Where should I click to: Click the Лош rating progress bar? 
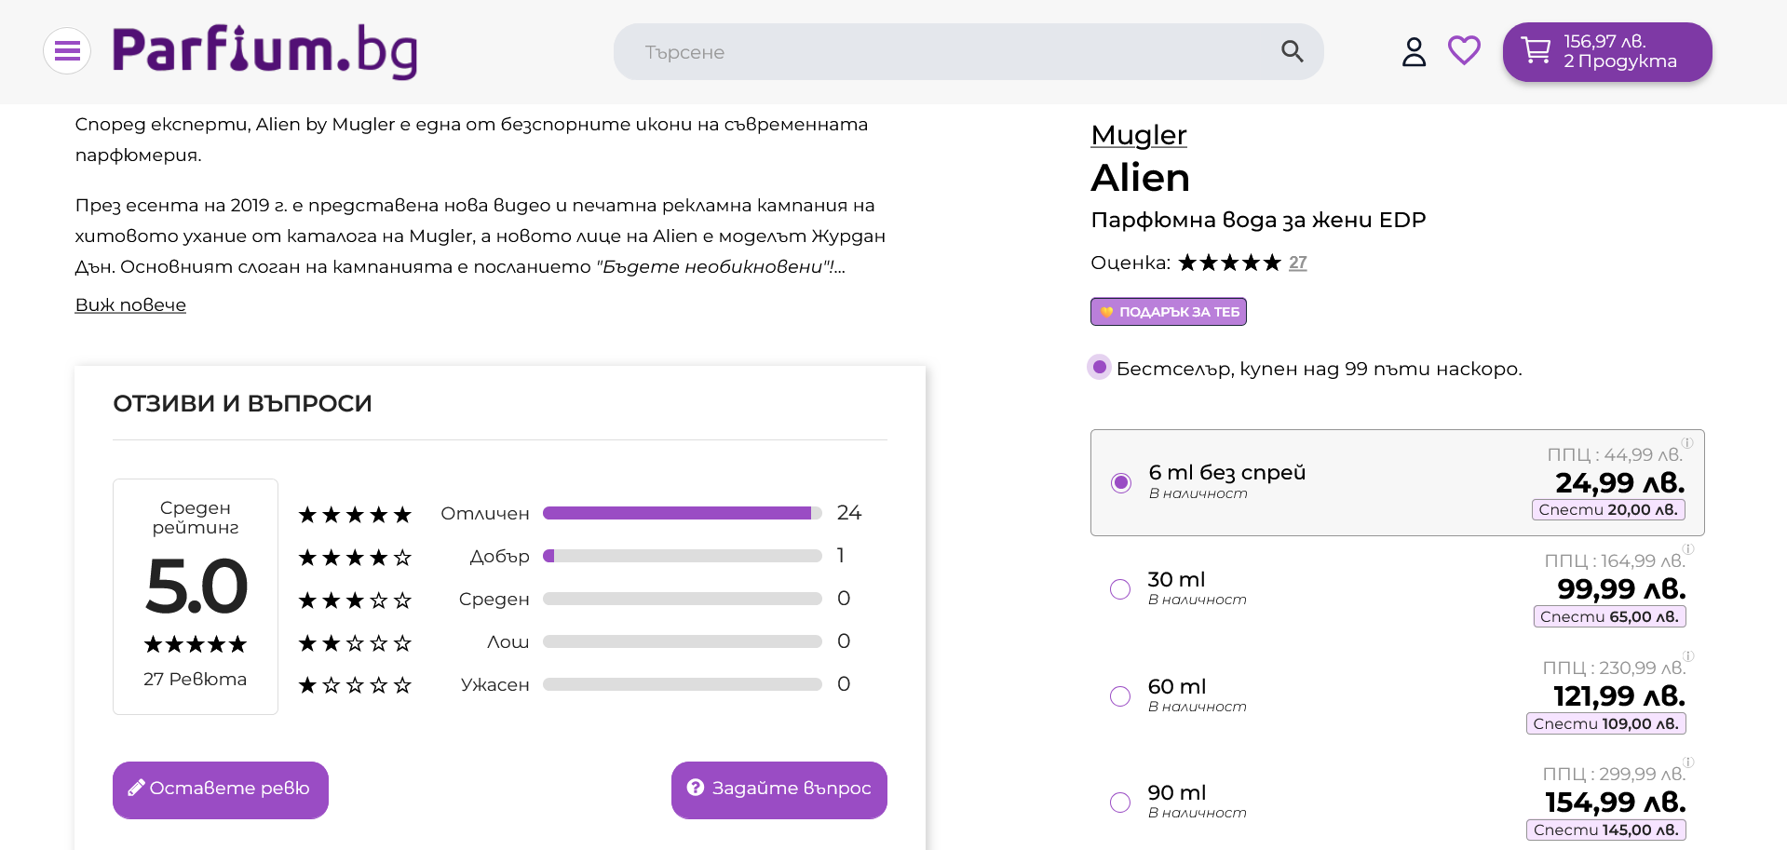(x=682, y=641)
